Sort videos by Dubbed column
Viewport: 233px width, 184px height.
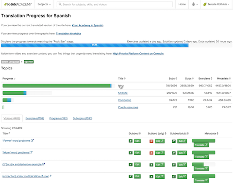[x=134, y=134]
